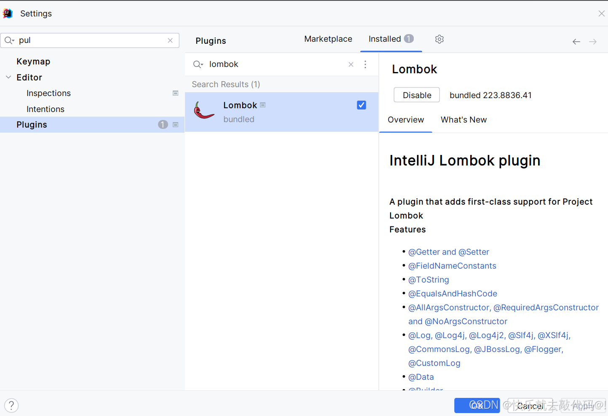This screenshot has width=608, height=416.
Task: Click the Plugins update count badge
Action: point(163,125)
